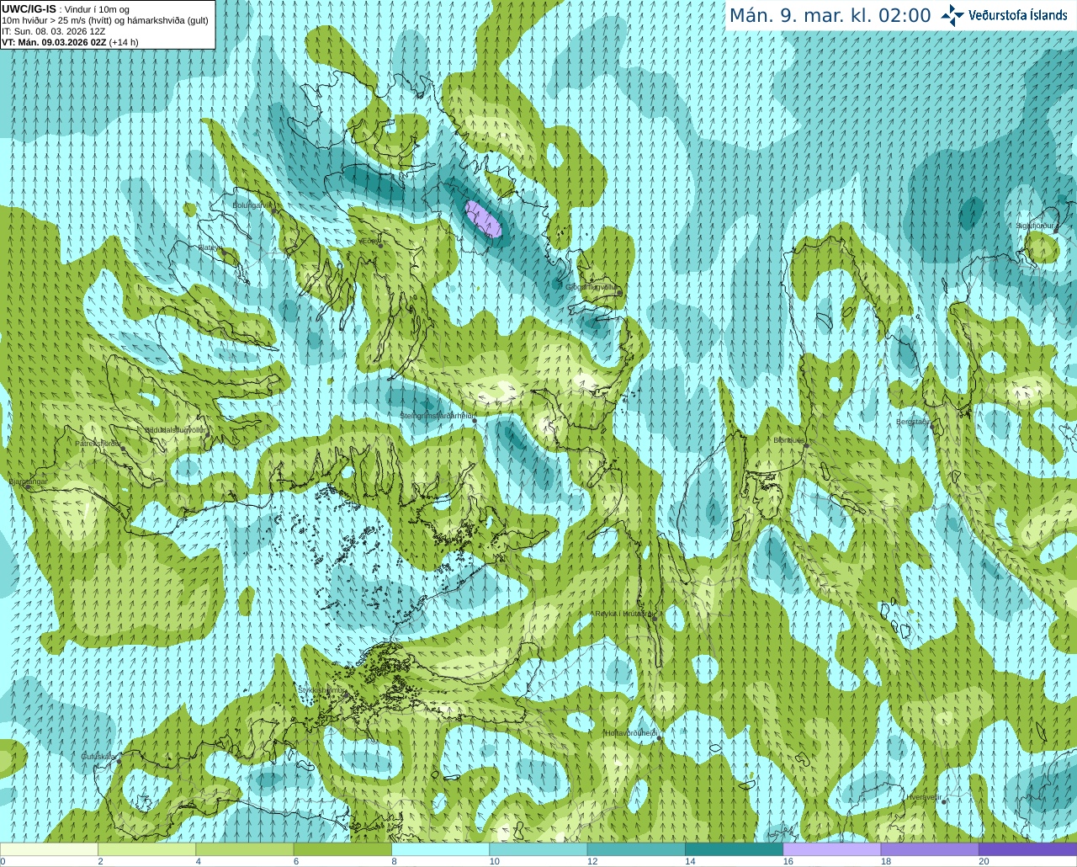This screenshot has width=1077, height=867.
Task: Click the Æðey station label
Action: coord(369,242)
